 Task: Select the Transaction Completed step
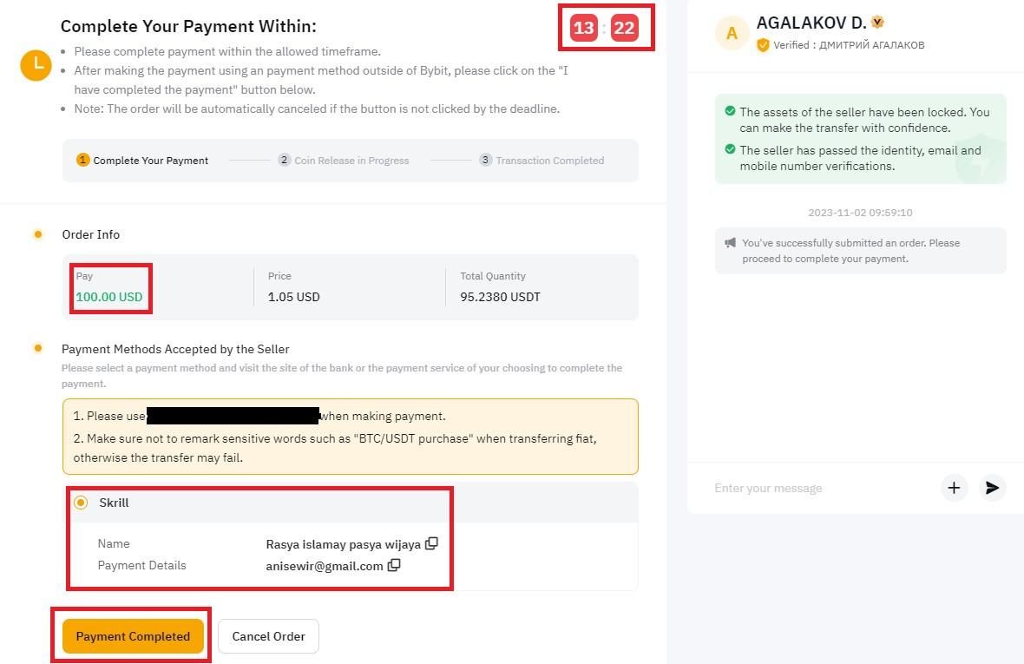click(x=542, y=160)
